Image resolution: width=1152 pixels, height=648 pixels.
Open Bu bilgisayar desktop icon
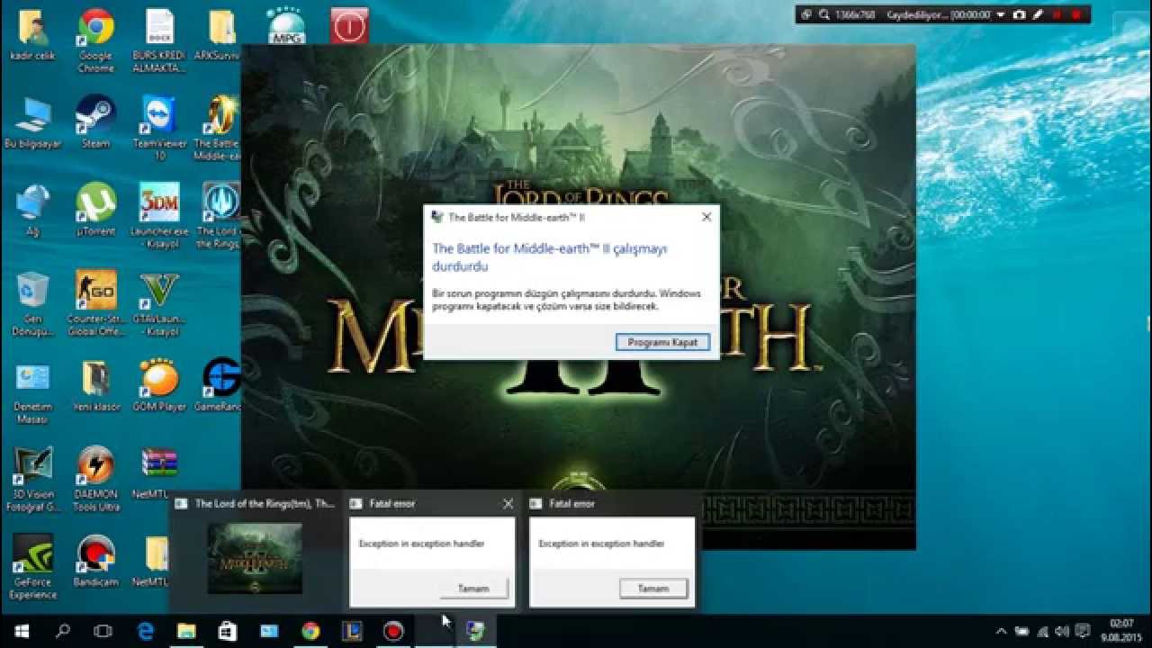pos(33,123)
